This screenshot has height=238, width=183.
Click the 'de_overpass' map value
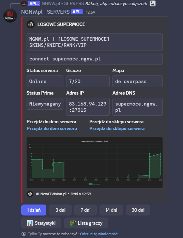click(137, 81)
